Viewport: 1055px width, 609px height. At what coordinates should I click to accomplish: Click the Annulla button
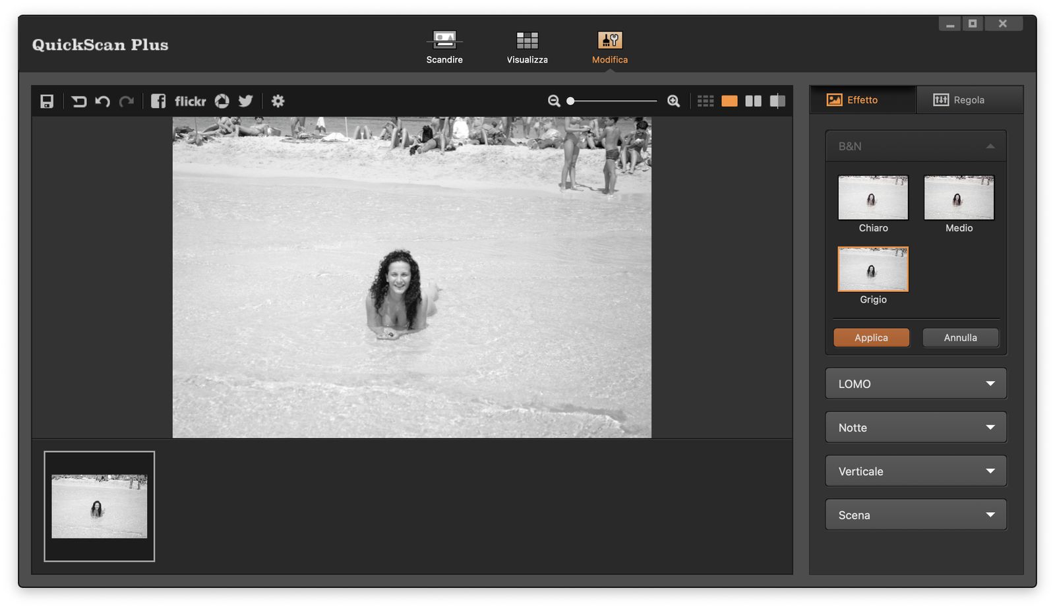(x=960, y=337)
